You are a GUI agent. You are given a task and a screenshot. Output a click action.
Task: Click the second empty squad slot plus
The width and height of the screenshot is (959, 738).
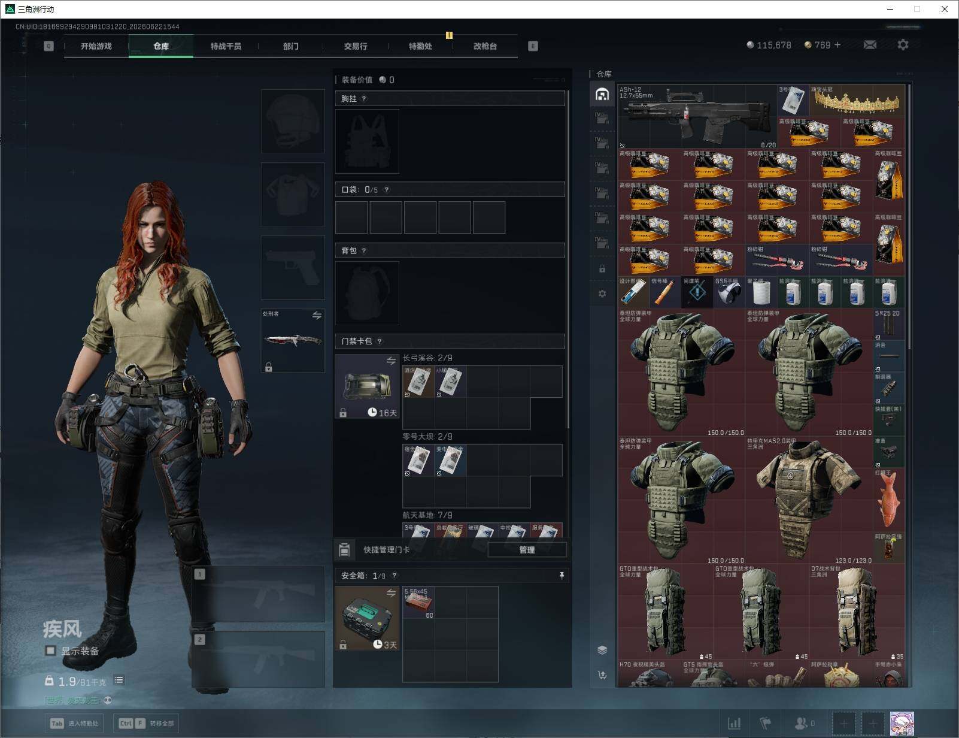[x=873, y=724]
